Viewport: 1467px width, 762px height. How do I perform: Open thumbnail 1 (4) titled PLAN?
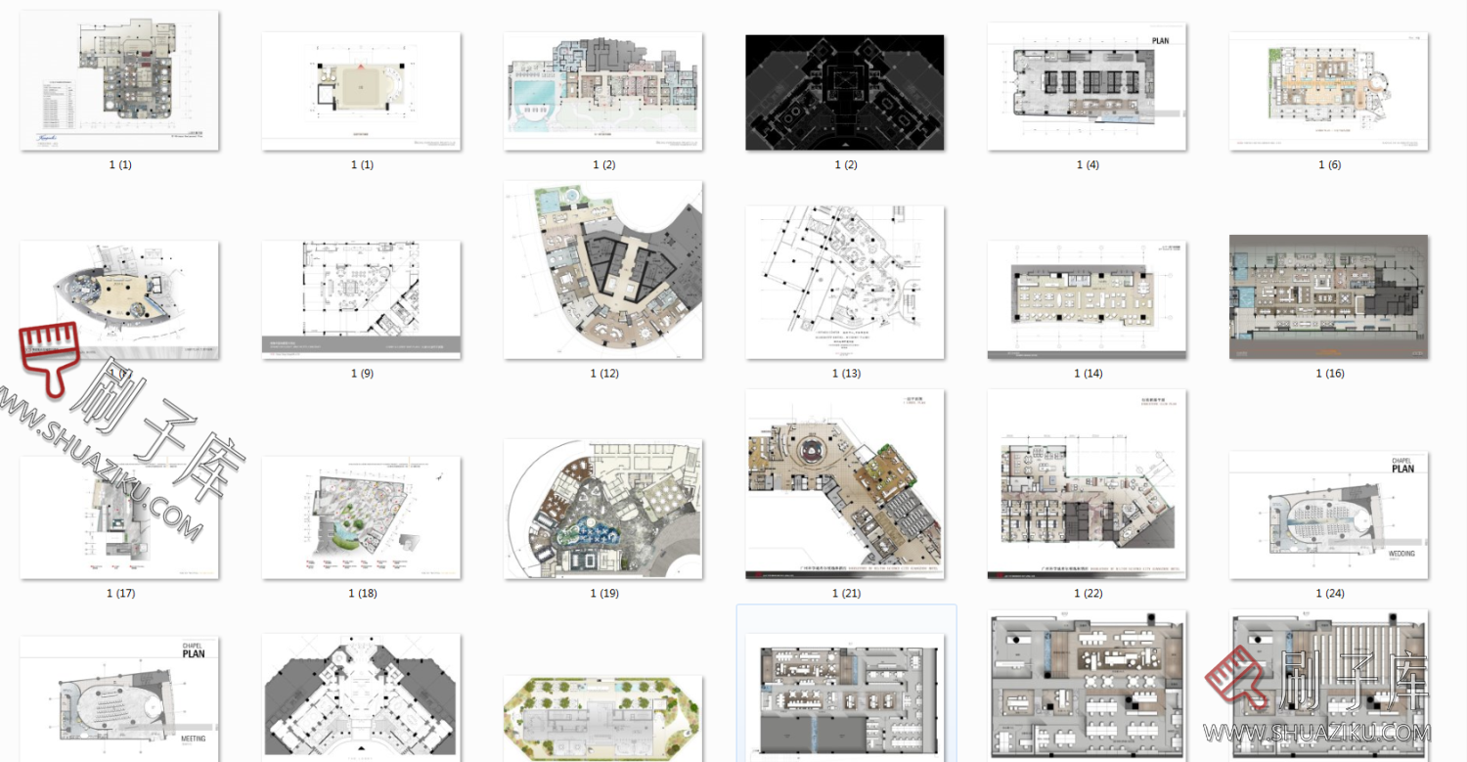(1086, 87)
